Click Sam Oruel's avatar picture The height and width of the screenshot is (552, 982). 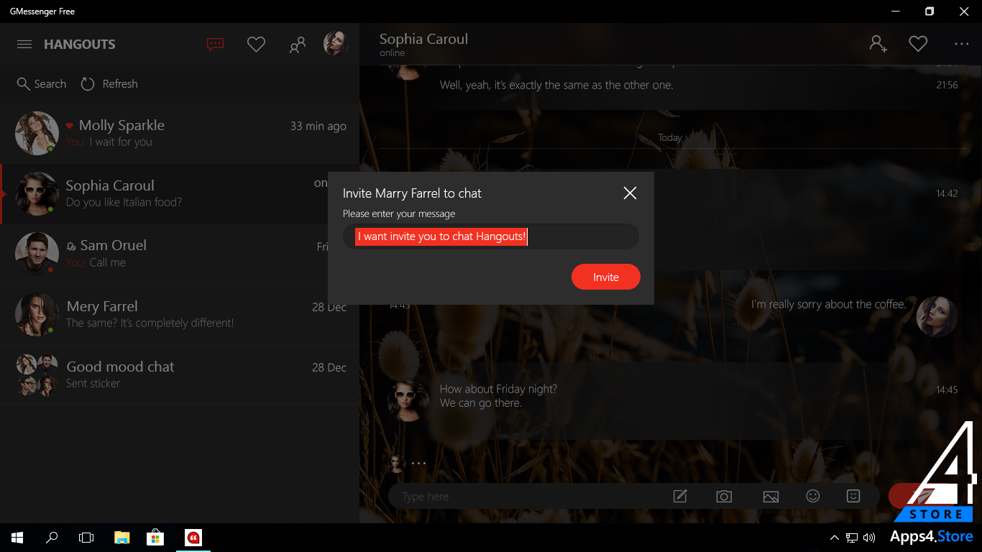pos(37,254)
